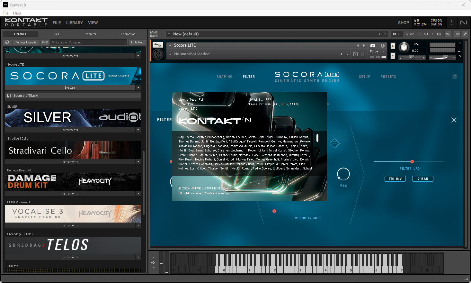
Task: Open the LIBRARY menu
Action: click(x=75, y=23)
